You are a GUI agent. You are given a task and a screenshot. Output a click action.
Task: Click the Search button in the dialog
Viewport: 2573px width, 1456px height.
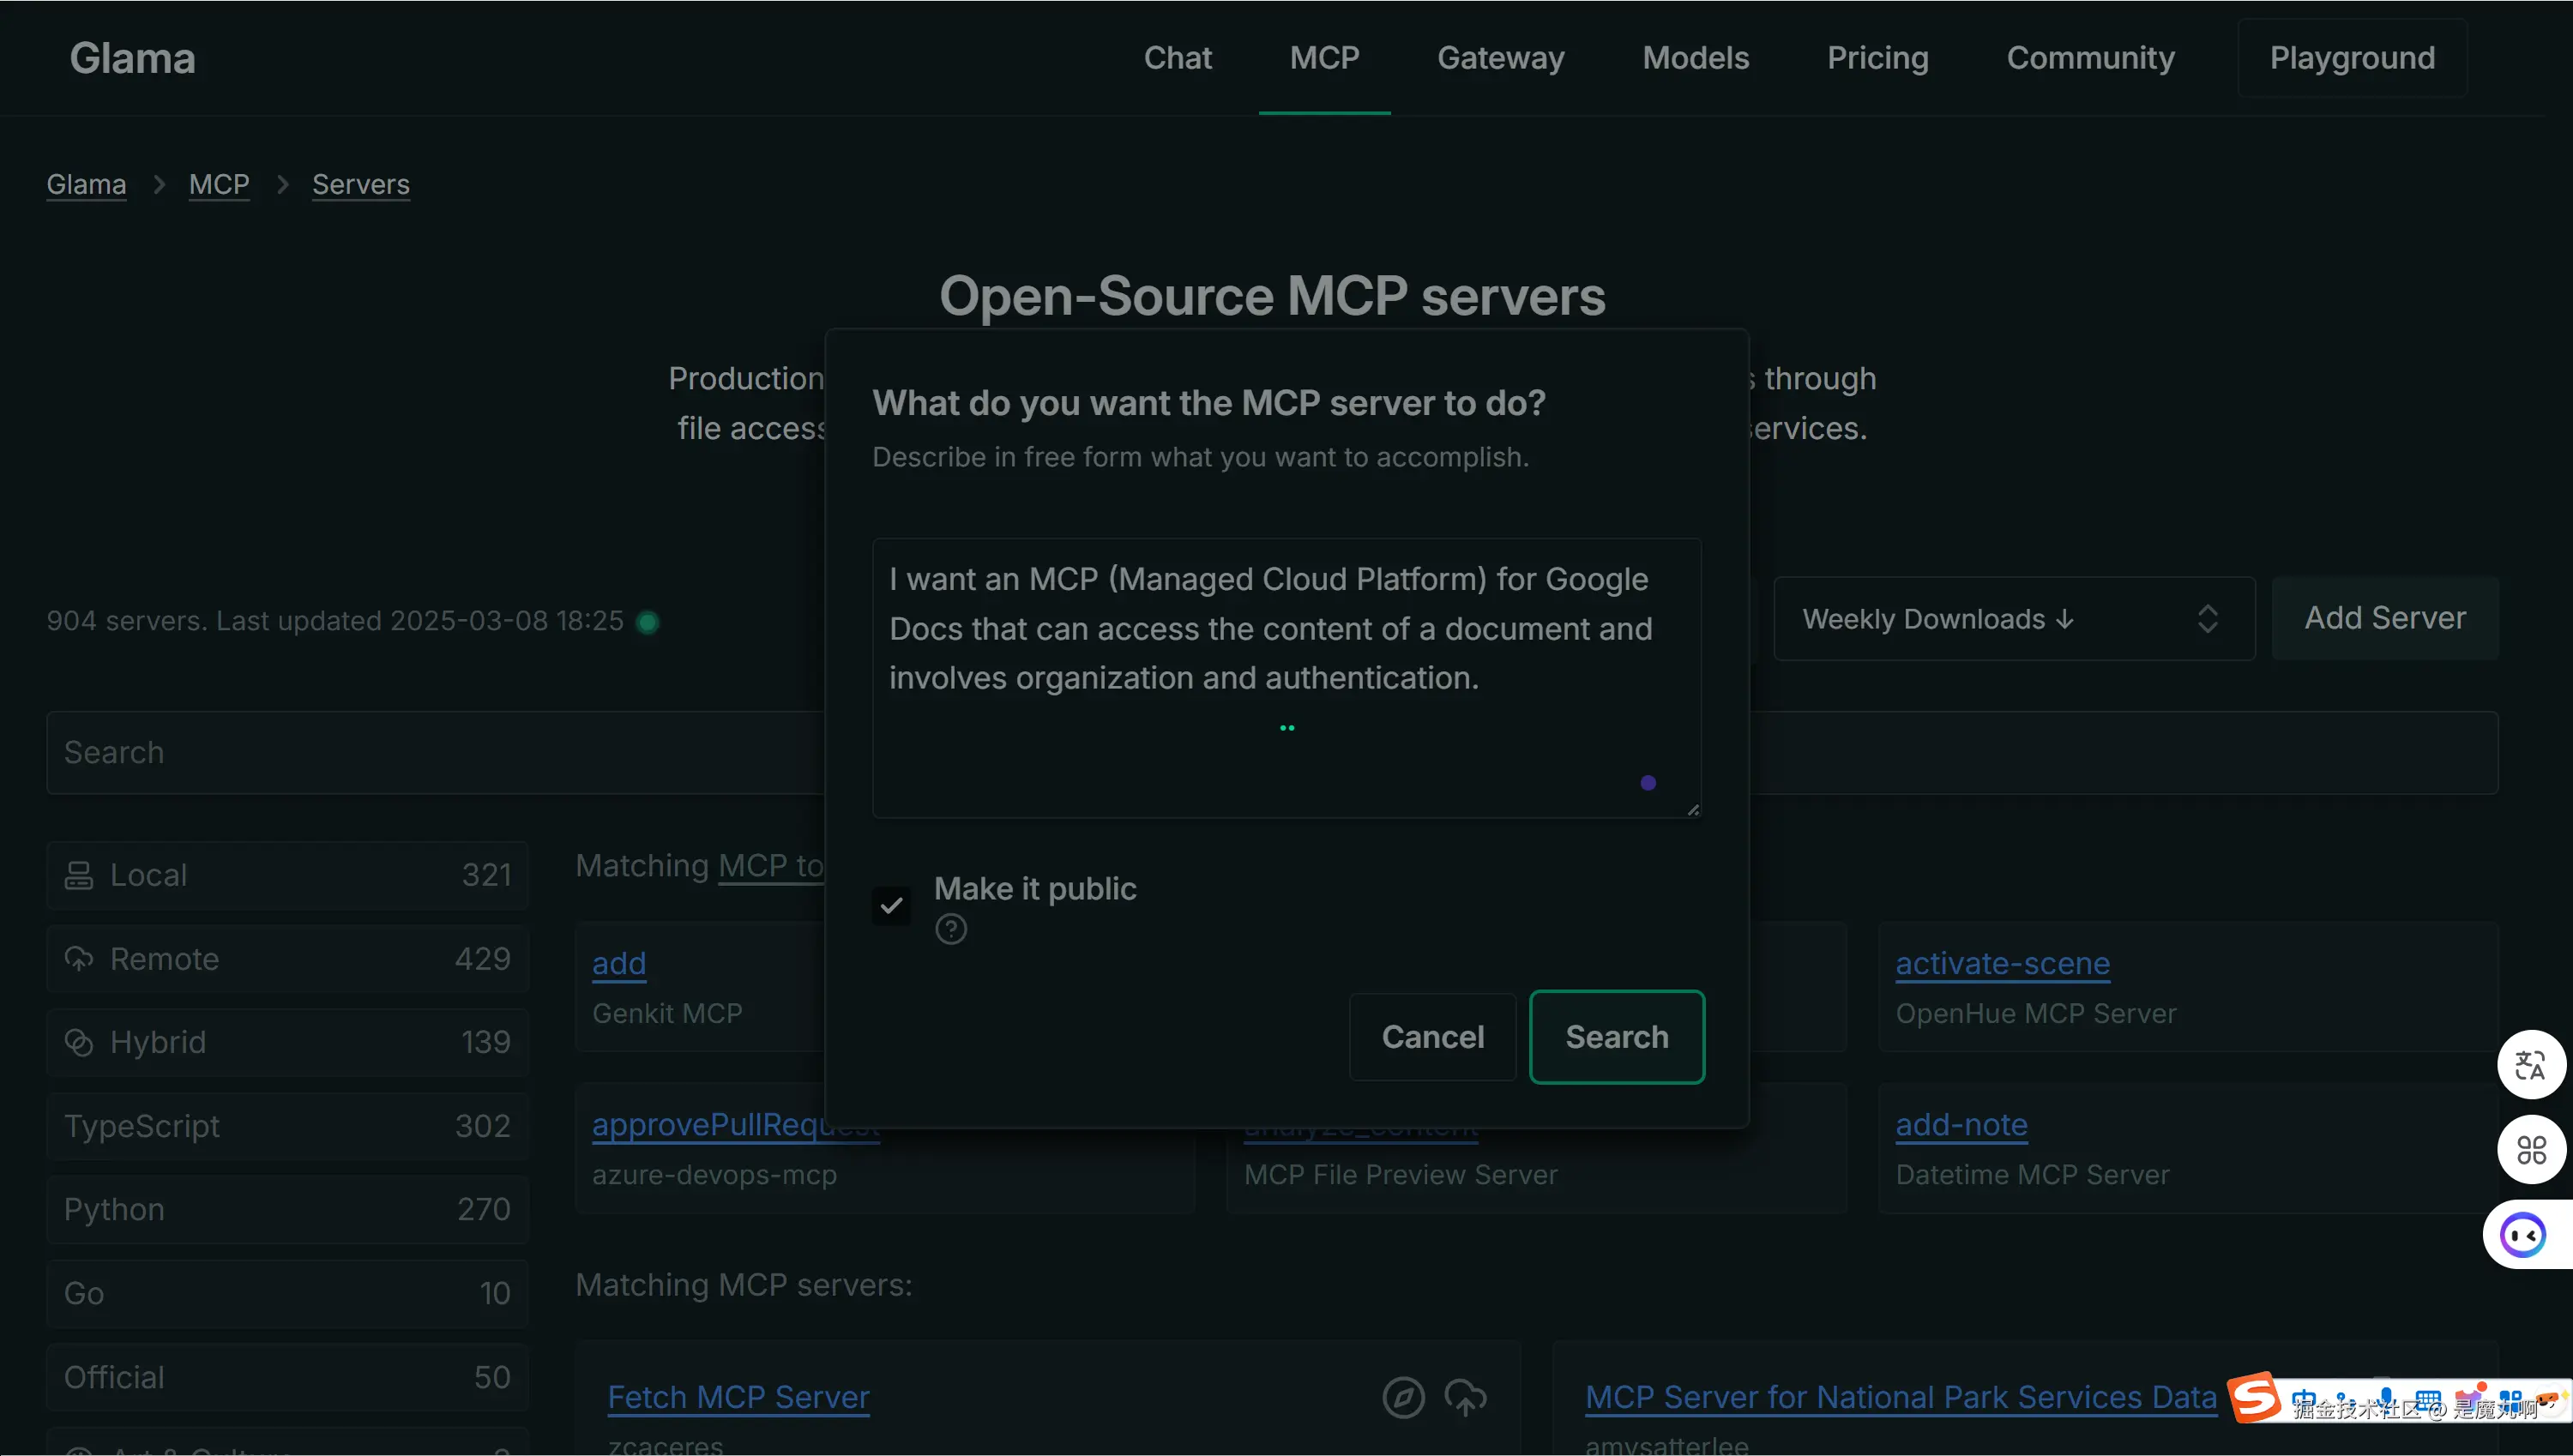click(1617, 1037)
